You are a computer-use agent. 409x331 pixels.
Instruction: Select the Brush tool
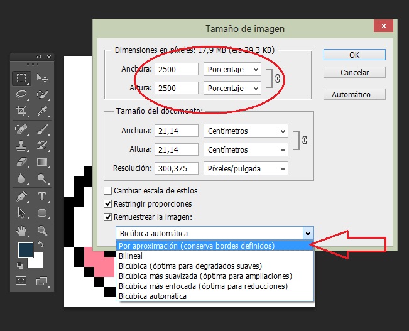(42, 129)
